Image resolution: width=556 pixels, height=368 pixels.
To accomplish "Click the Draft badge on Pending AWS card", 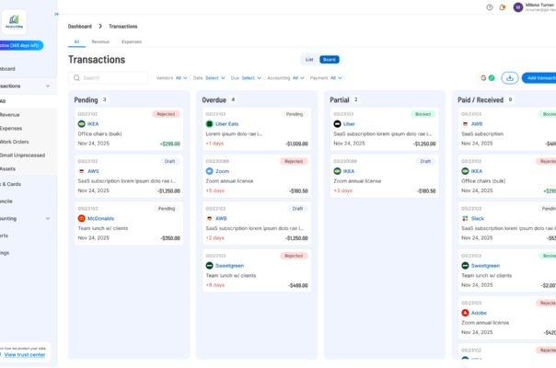I will coord(170,161).
